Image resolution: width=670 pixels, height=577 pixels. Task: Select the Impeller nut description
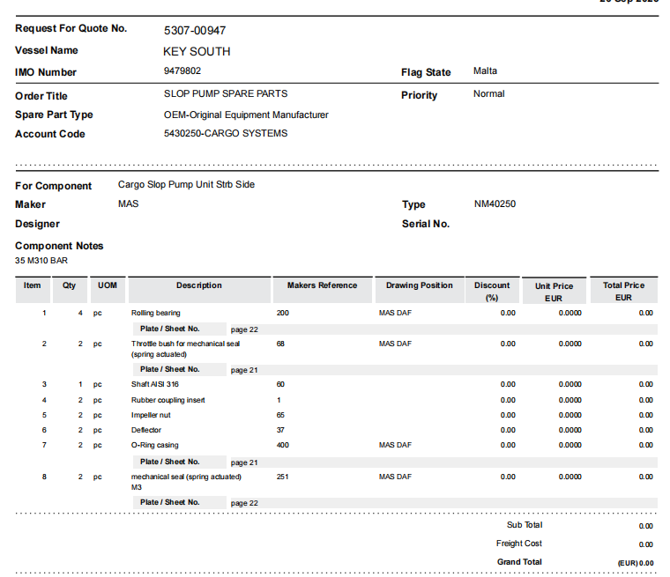pyautogui.click(x=151, y=415)
